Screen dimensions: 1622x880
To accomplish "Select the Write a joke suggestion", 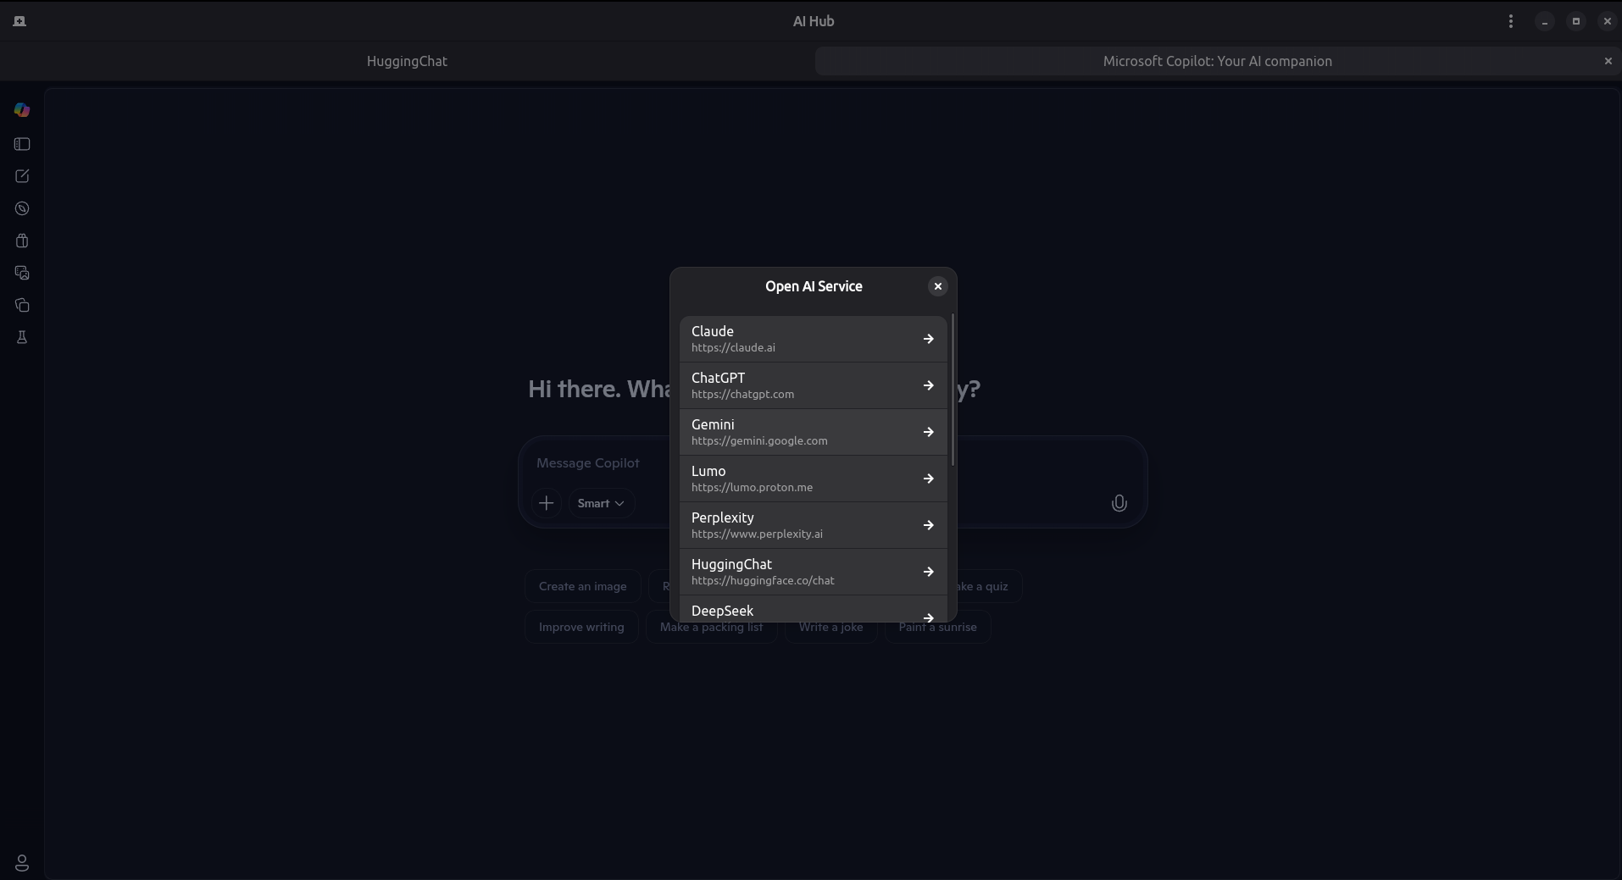I will tap(830, 627).
